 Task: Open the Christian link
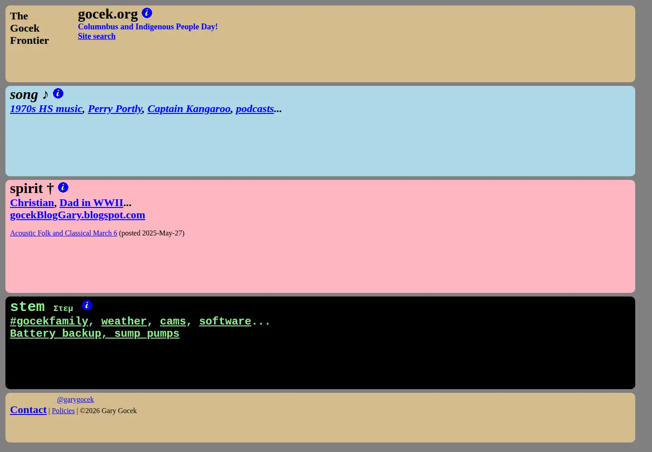(x=32, y=203)
